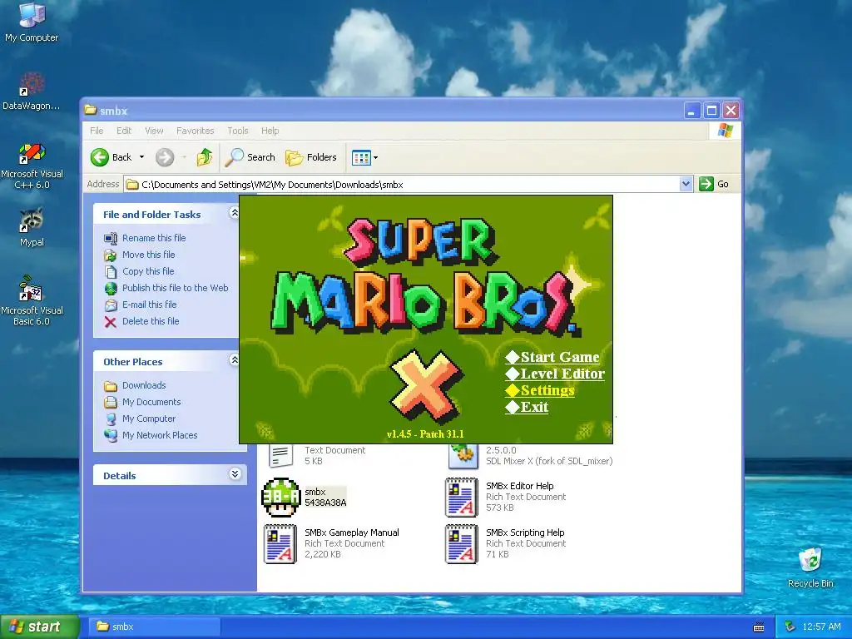This screenshot has height=639, width=852.
Task: Click the 'SMBx Editor Help' file name
Action: pyautogui.click(x=519, y=486)
